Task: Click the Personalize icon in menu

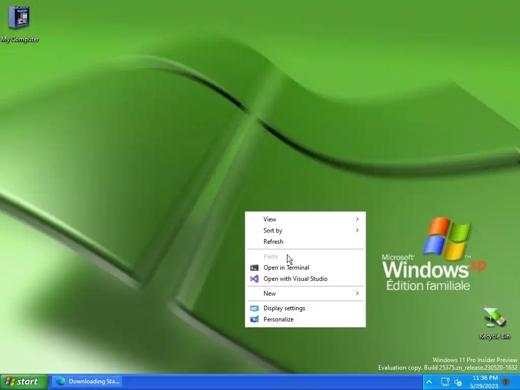Action: 254,319
